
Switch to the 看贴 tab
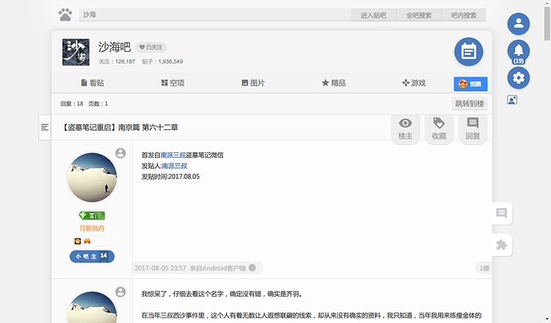tap(93, 83)
